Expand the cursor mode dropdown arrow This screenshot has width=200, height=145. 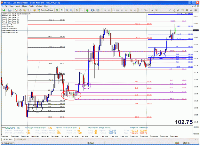coord(148,10)
